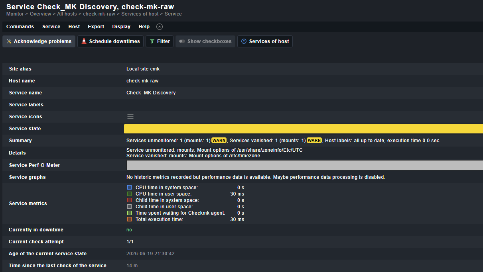Click the Service vanished details line
The height and width of the screenshot is (272, 483).
[x=193, y=156]
